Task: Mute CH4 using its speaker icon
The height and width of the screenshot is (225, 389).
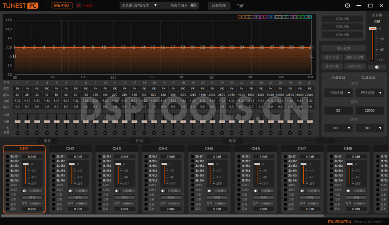Action: pos(163,190)
